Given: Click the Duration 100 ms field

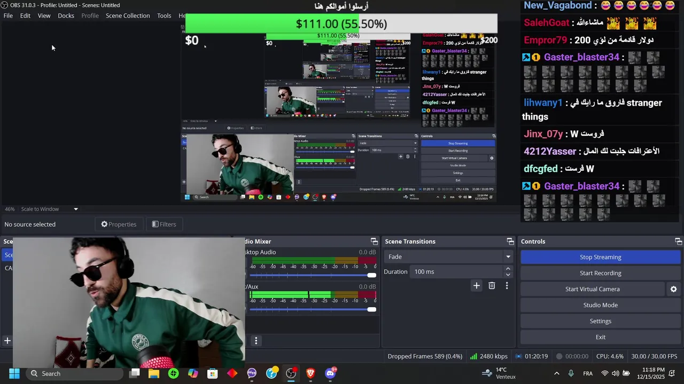Looking at the screenshot, I should [x=456, y=272].
